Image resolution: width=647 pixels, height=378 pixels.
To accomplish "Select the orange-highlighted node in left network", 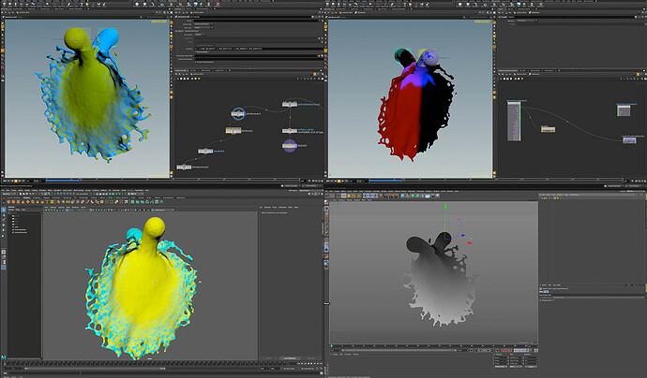I will pyautogui.click(x=233, y=131).
